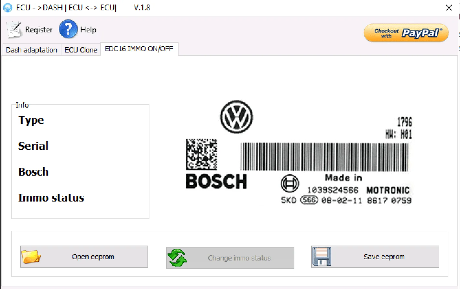Click the Made in text on label
460x289 pixels.
click(344, 178)
